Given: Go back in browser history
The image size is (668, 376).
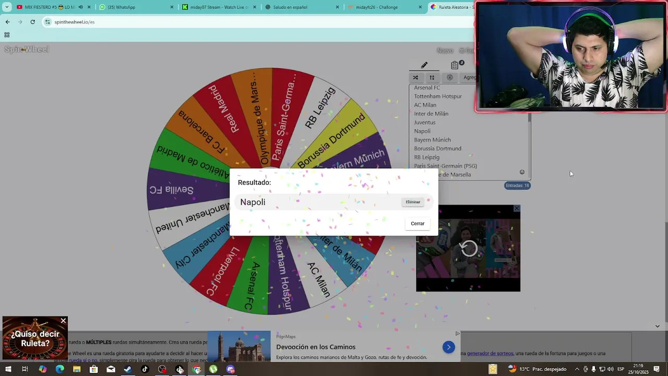Looking at the screenshot, I should coord(7,22).
